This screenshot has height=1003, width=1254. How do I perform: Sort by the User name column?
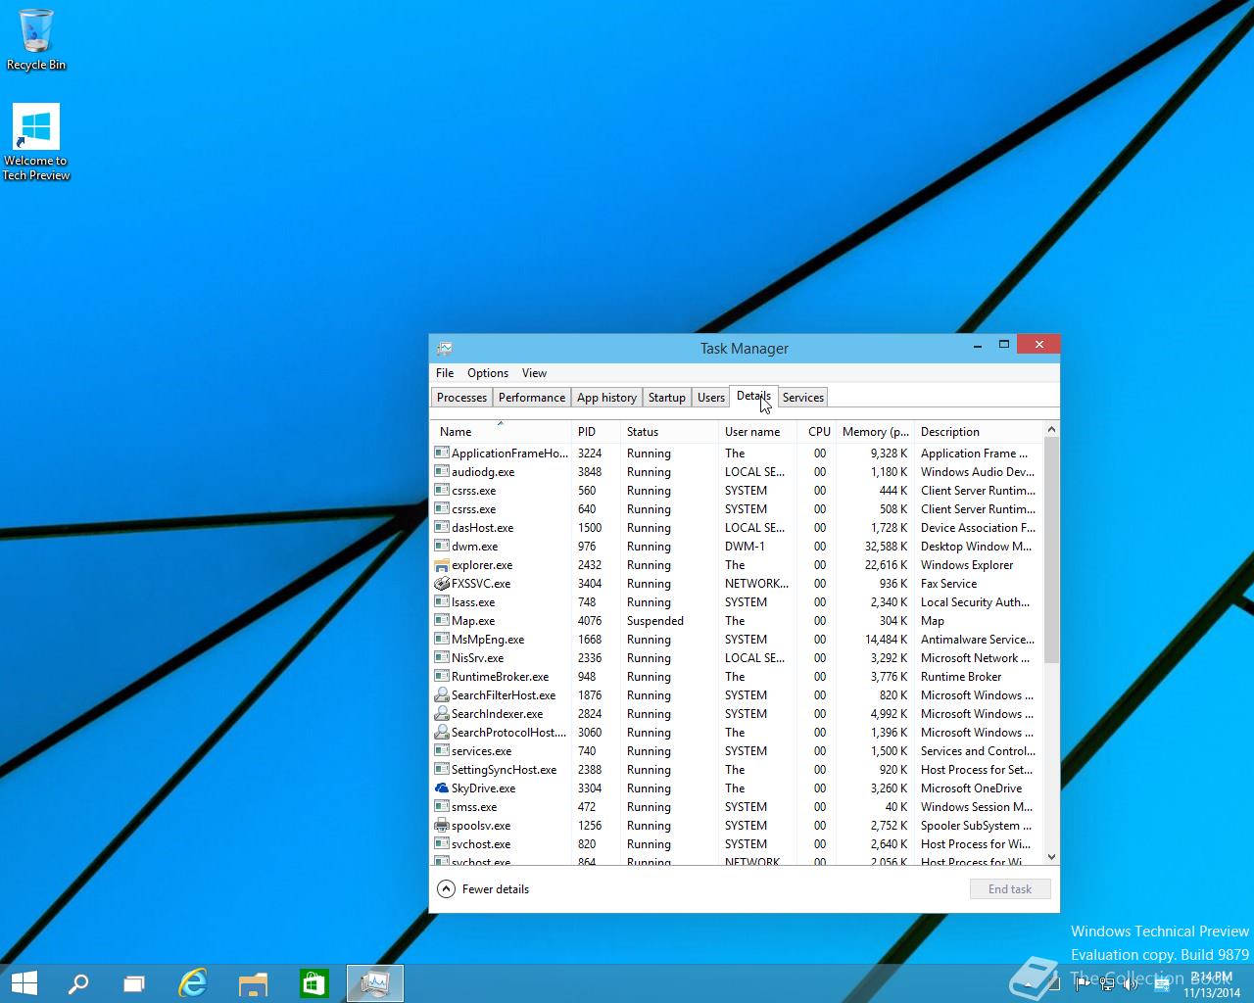coord(757,432)
